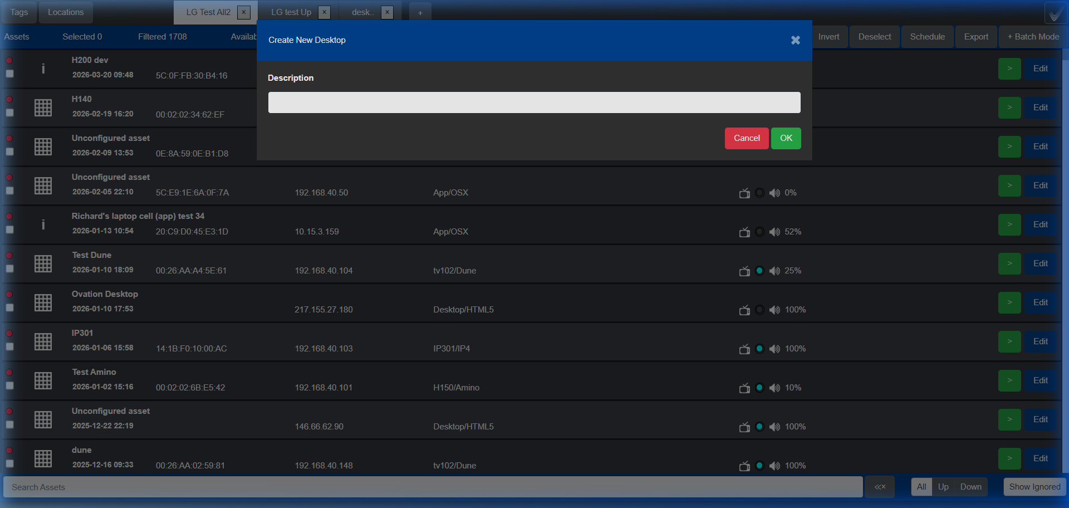Switch to the LG Test All2 tab
1069x508 pixels.
tap(208, 12)
